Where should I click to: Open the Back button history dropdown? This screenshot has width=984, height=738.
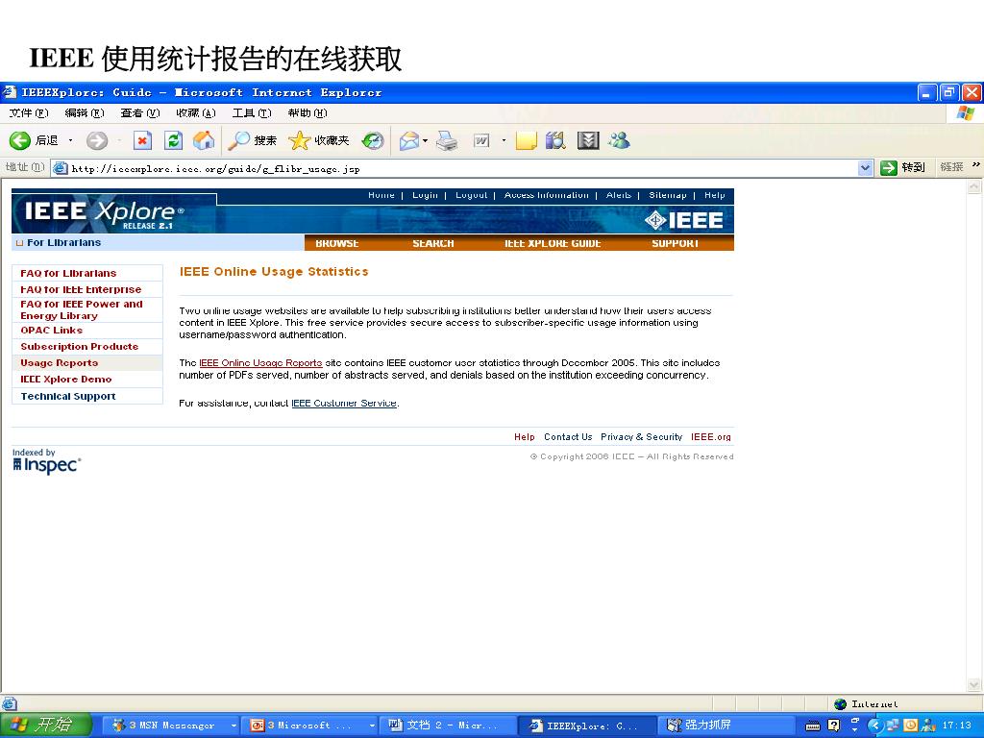coord(70,140)
